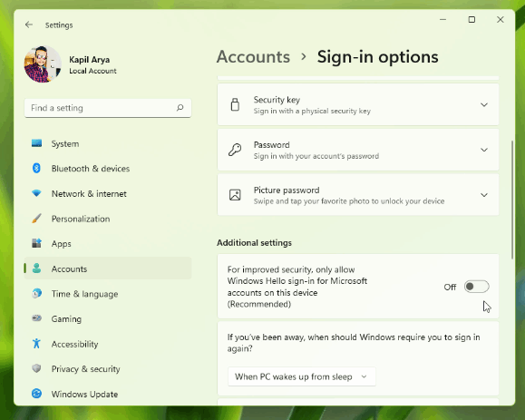Open Time & language settings

click(x=108, y=294)
